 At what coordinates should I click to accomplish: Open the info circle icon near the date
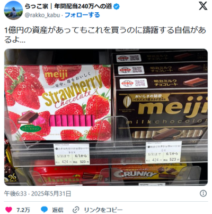pos(203,193)
